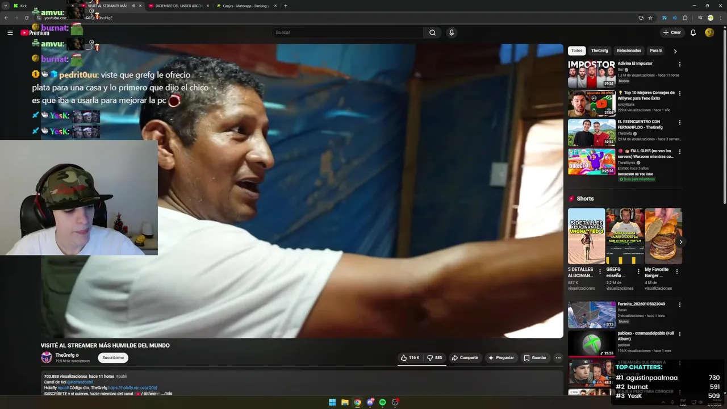The width and height of the screenshot is (727, 409).
Task: Mute the playing tab audio icon
Action: tap(133, 6)
